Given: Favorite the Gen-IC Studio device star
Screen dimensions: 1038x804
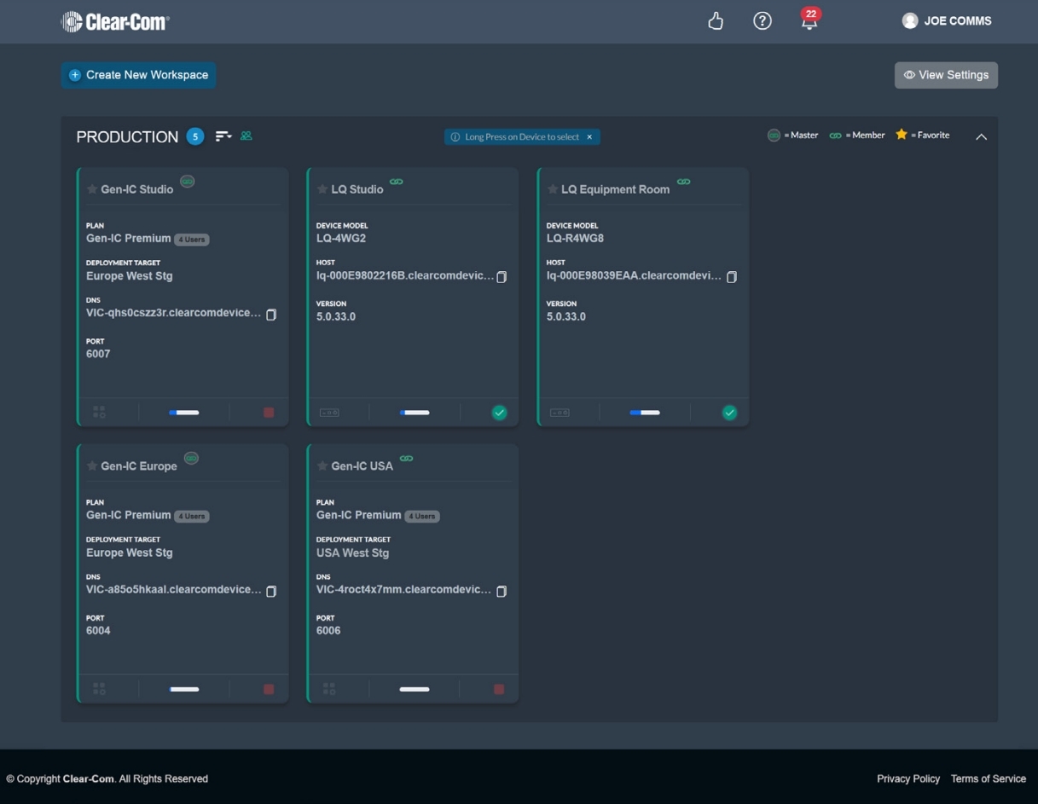Looking at the screenshot, I should [92, 189].
